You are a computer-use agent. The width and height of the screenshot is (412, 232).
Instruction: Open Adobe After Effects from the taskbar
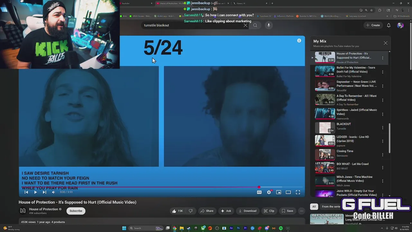(231, 228)
